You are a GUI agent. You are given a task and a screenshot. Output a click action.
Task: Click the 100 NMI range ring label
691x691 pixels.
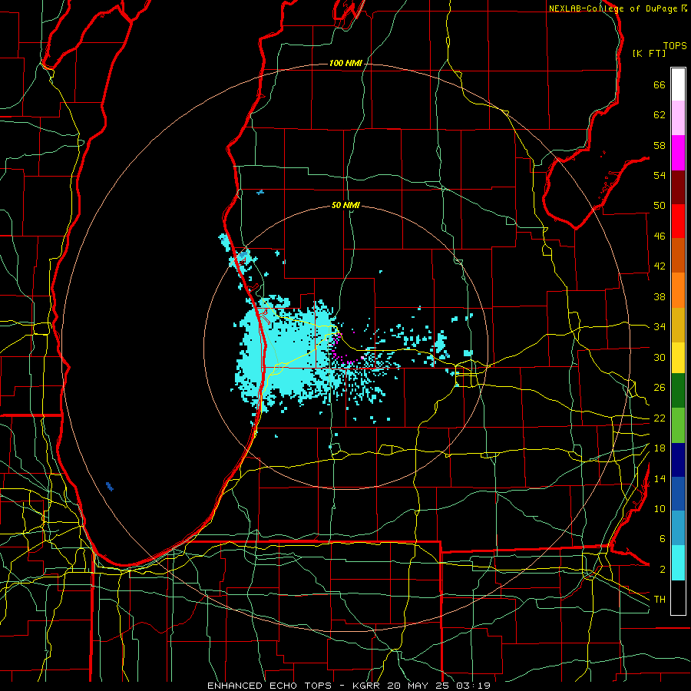(345, 64)
